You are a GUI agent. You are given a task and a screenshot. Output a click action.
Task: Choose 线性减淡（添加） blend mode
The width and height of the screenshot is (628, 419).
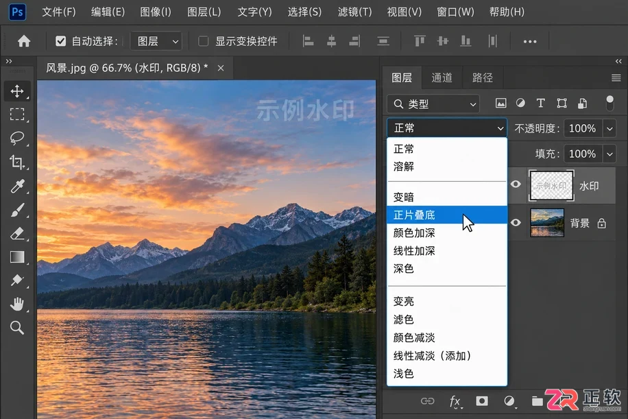tap(447, 356)
